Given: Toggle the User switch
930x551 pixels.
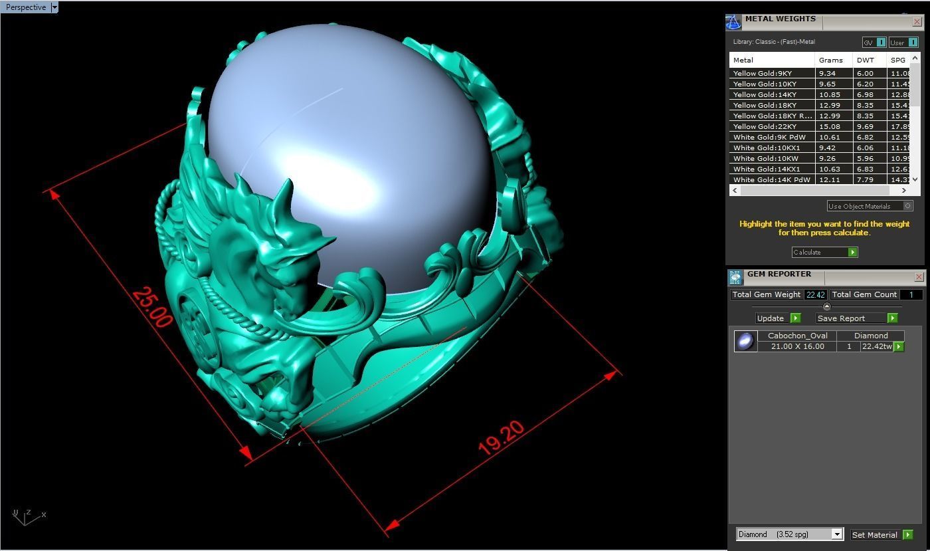Looking at the screenshot, I should tap(903, 43).
